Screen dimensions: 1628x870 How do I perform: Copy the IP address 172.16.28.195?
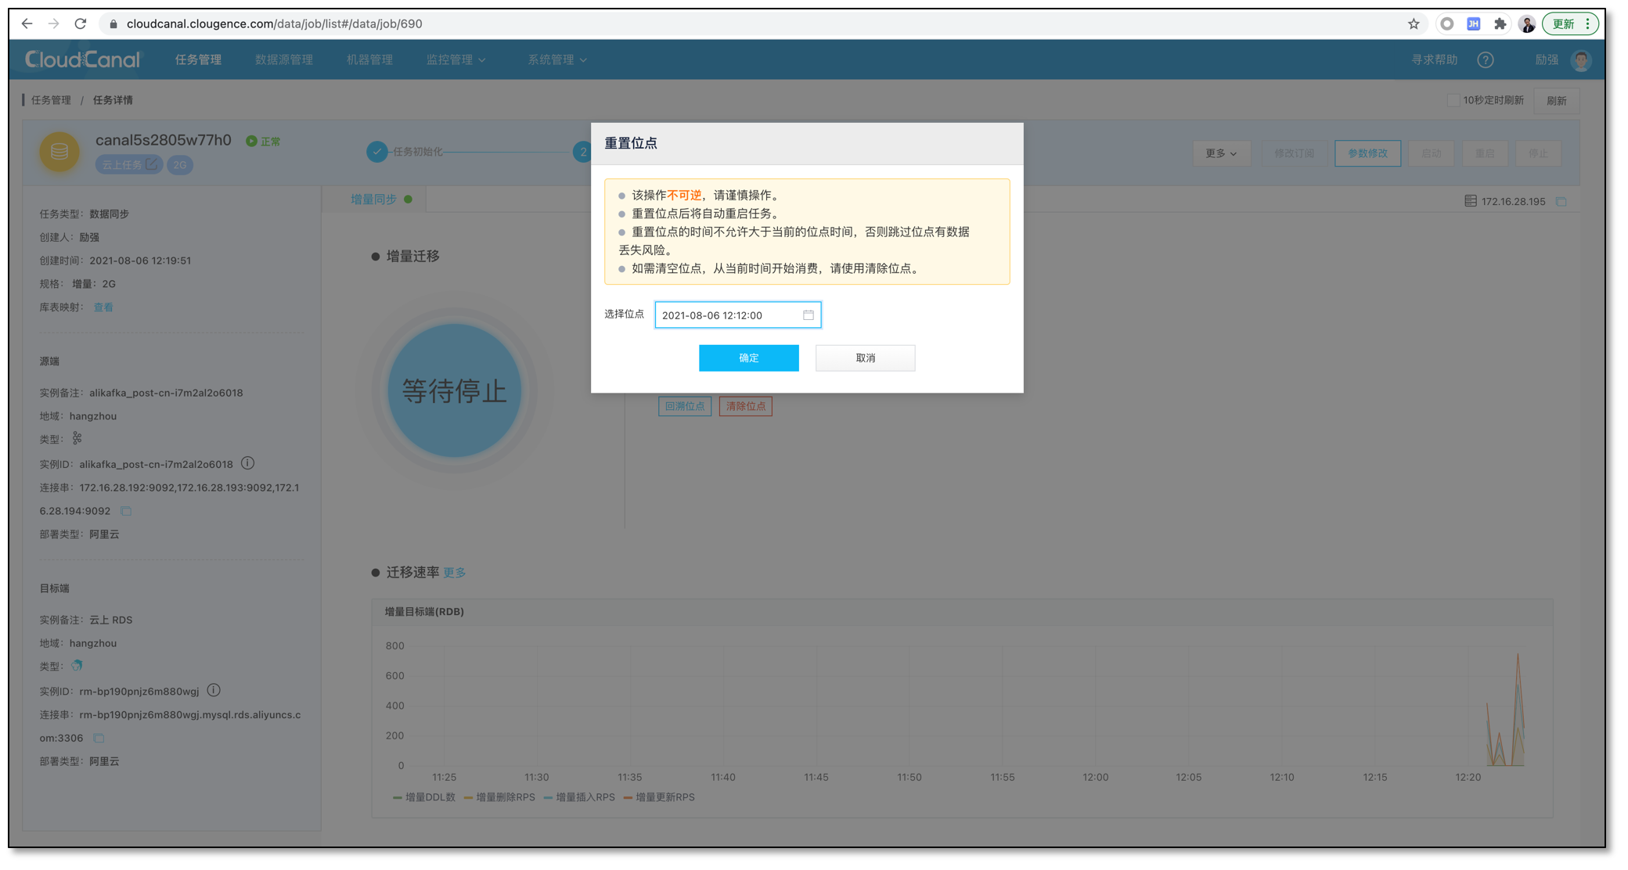1561,201
